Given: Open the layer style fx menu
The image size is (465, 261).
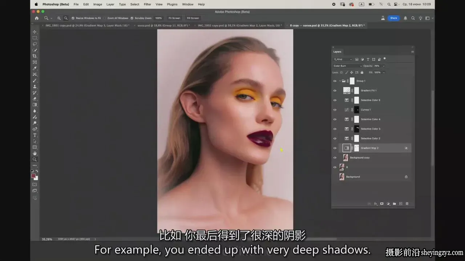Looking at the screenshot, I should point(376,204).
